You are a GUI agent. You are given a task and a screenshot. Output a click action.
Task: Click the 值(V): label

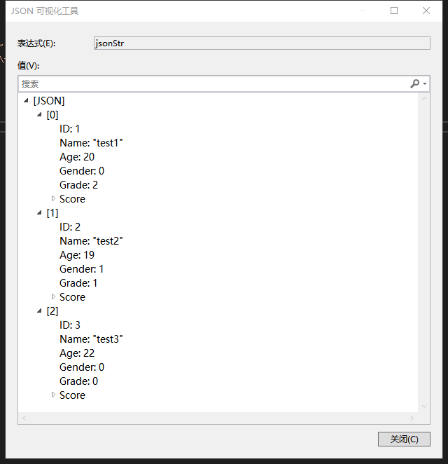click(29, 65)
